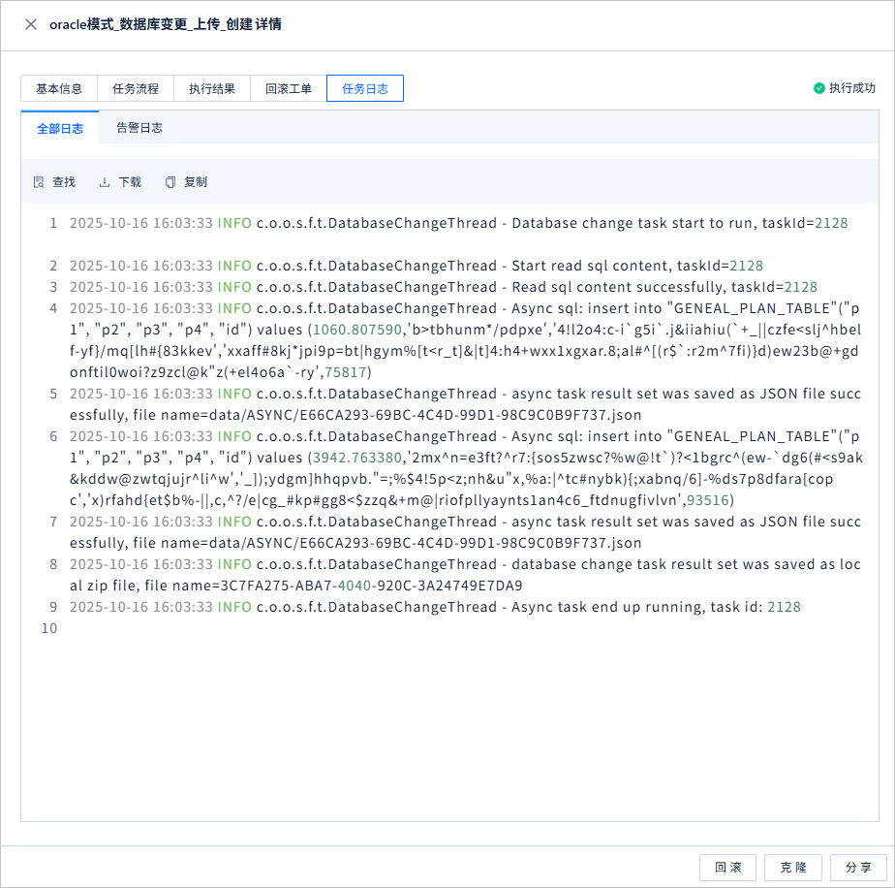Click log line number 4
The image size is (895, 888).
point(53,308)
